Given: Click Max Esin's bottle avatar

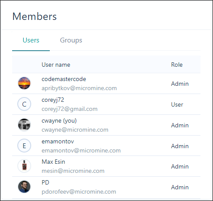Looking at the screenshot, I should 24,166.
